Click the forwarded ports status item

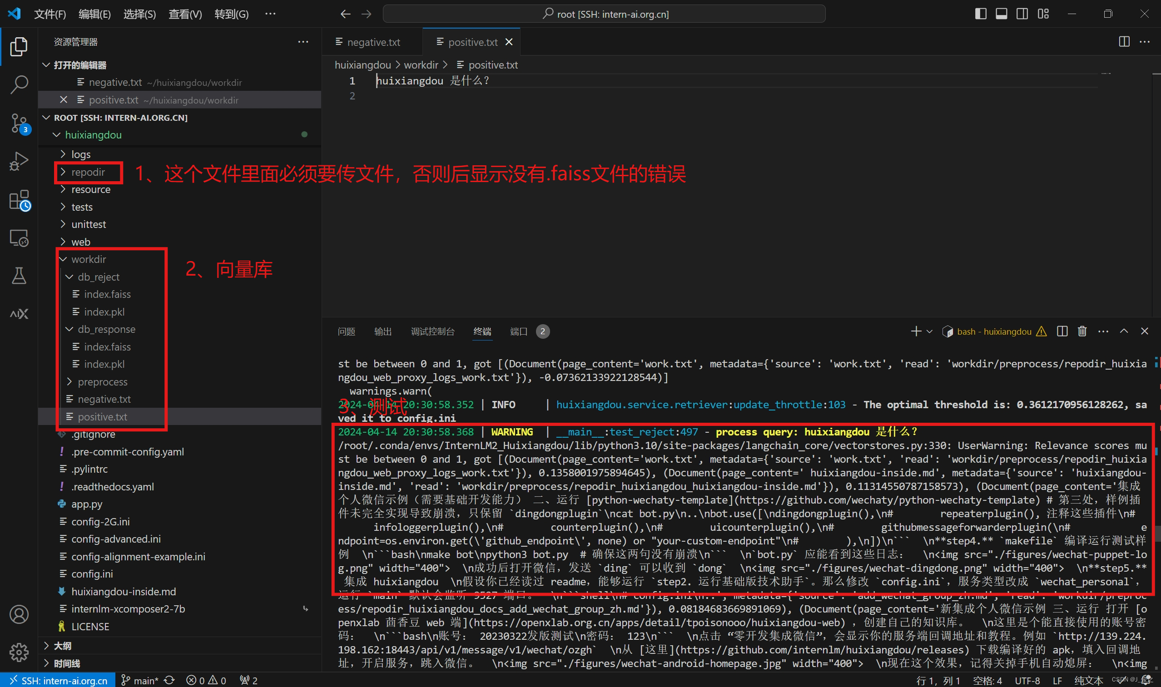(248, 680)
